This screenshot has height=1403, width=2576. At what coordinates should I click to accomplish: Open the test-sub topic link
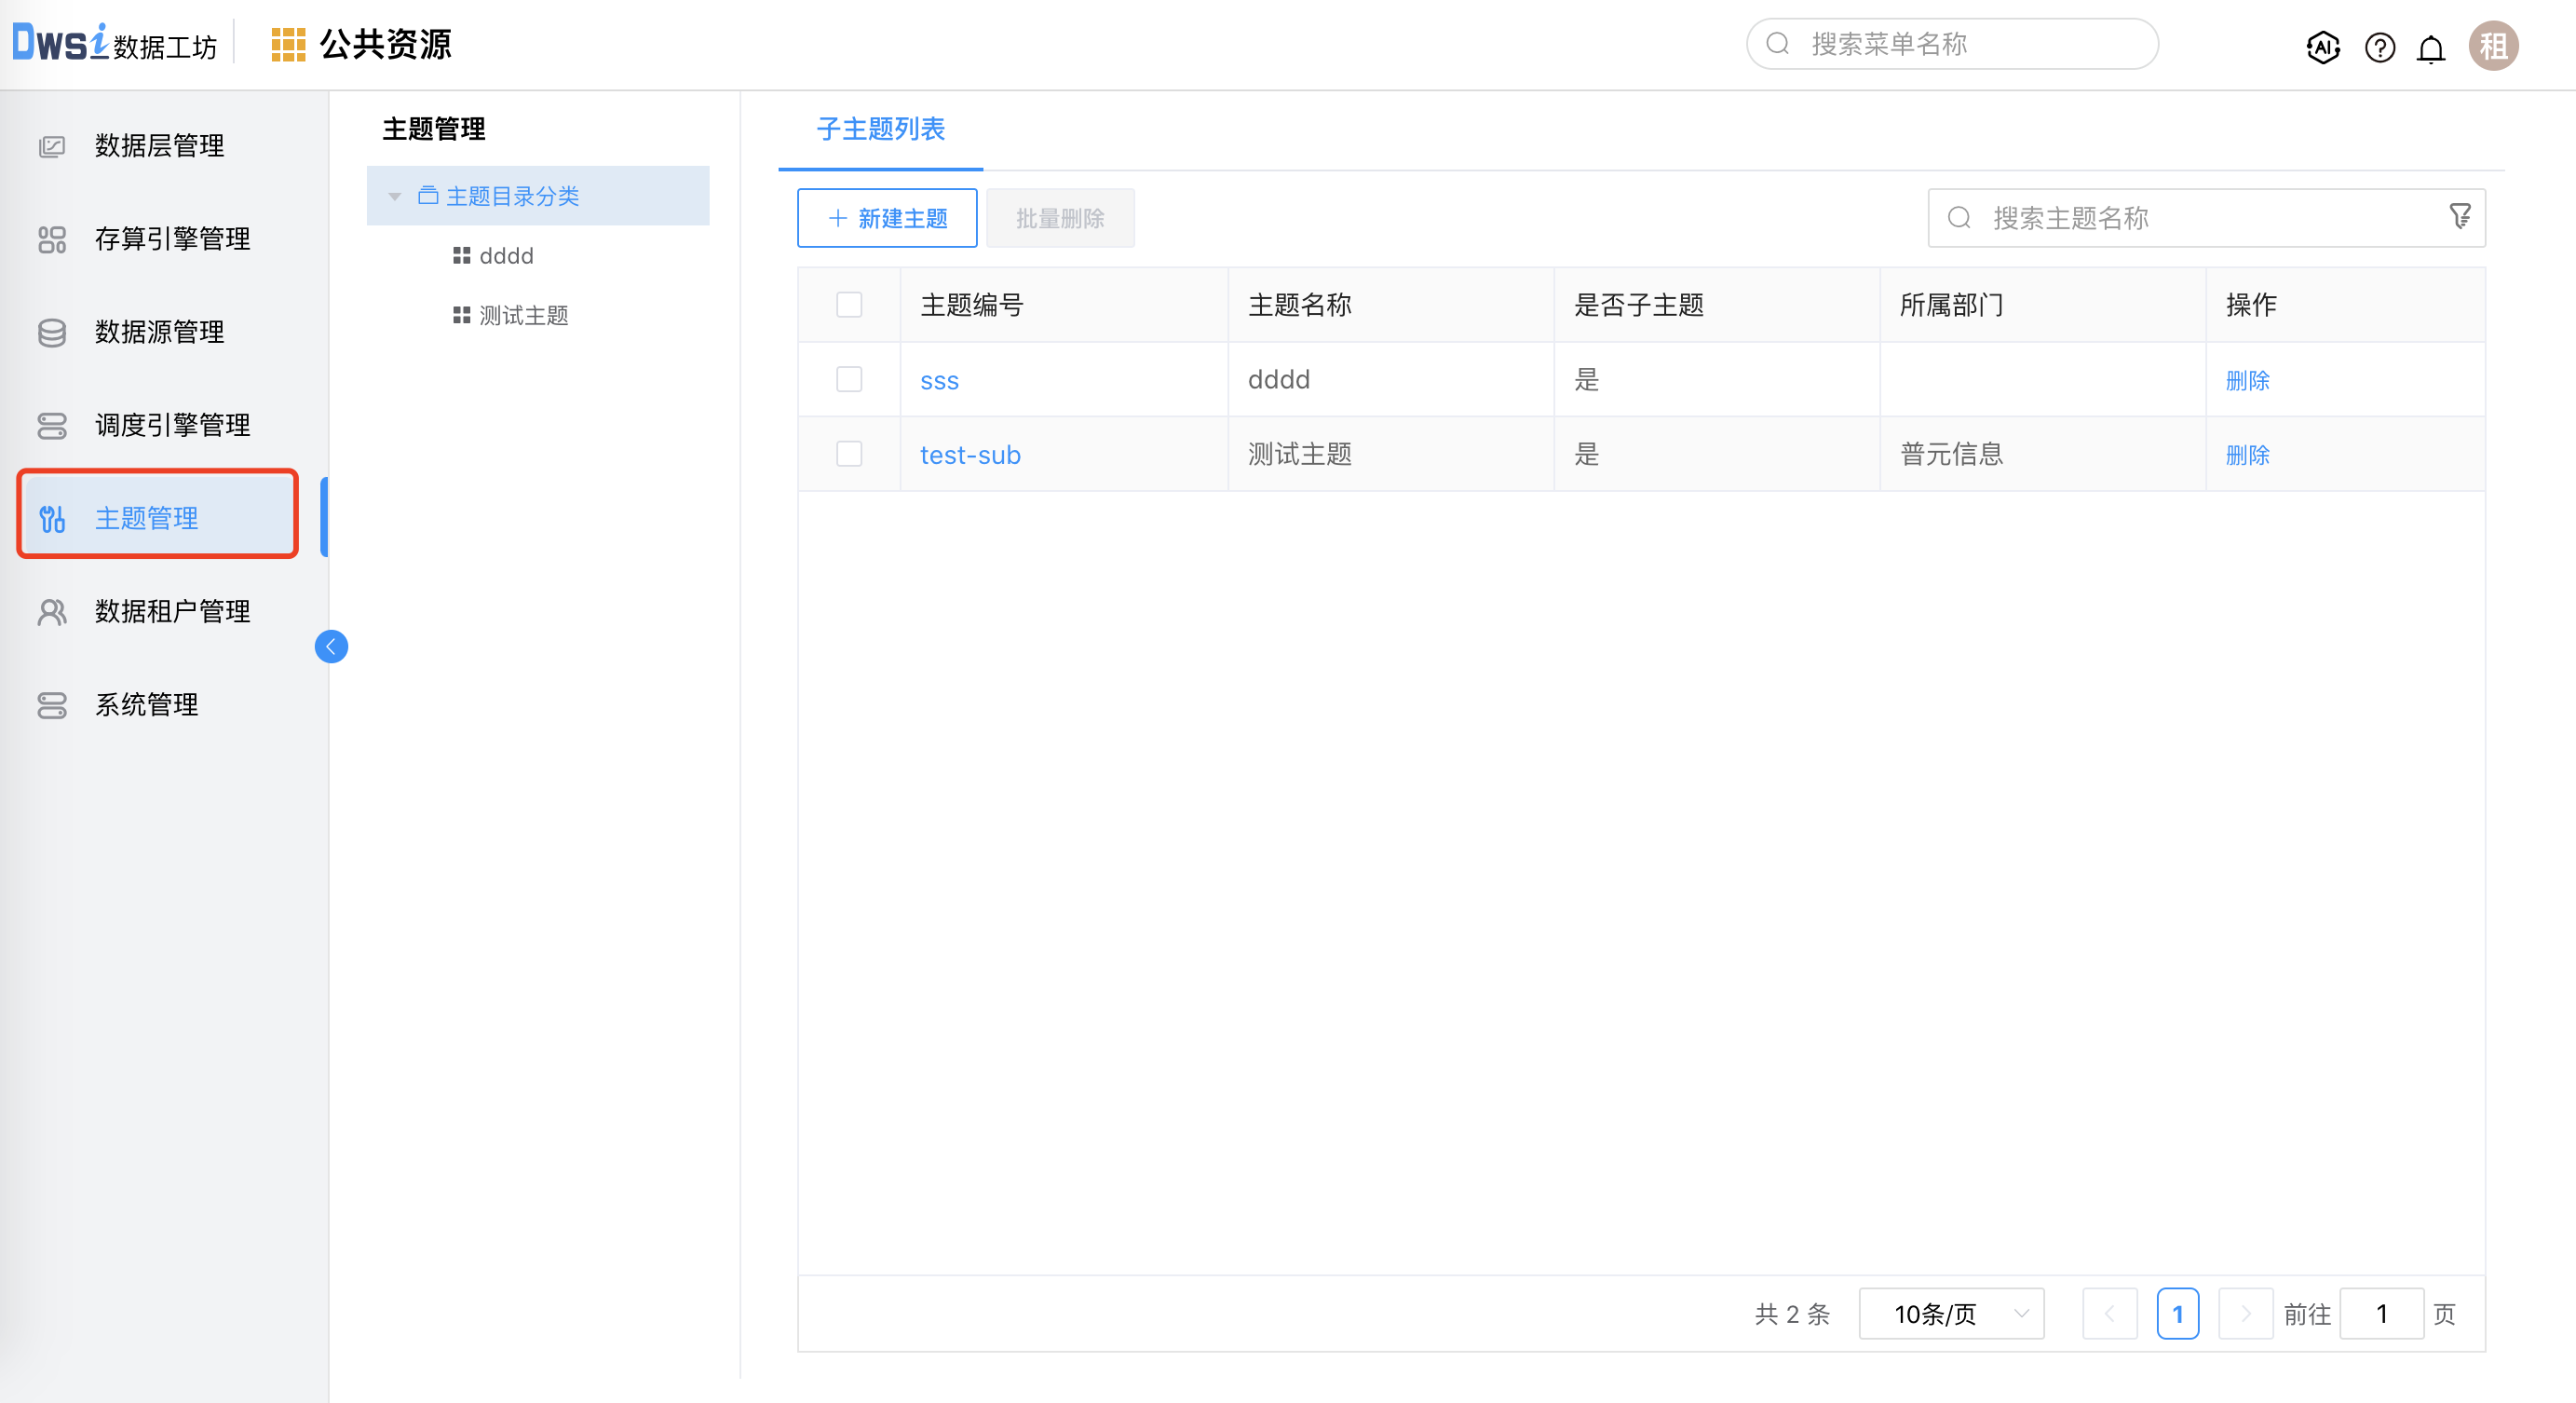(969, 454)
